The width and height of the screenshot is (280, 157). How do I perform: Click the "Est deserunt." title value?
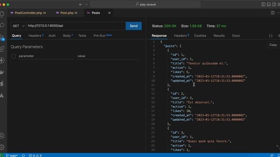click(x=199, y=102)
